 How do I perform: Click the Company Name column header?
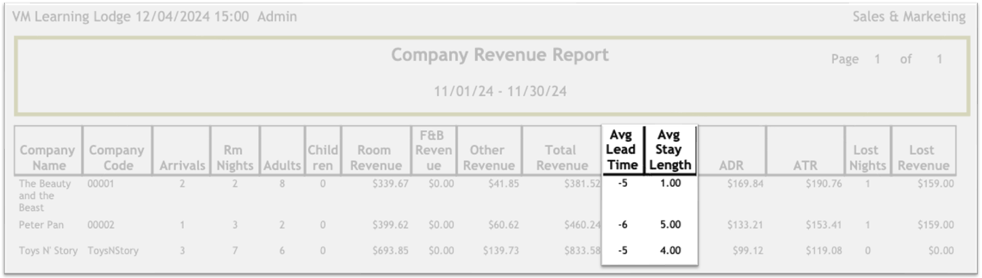pos(48,158)
